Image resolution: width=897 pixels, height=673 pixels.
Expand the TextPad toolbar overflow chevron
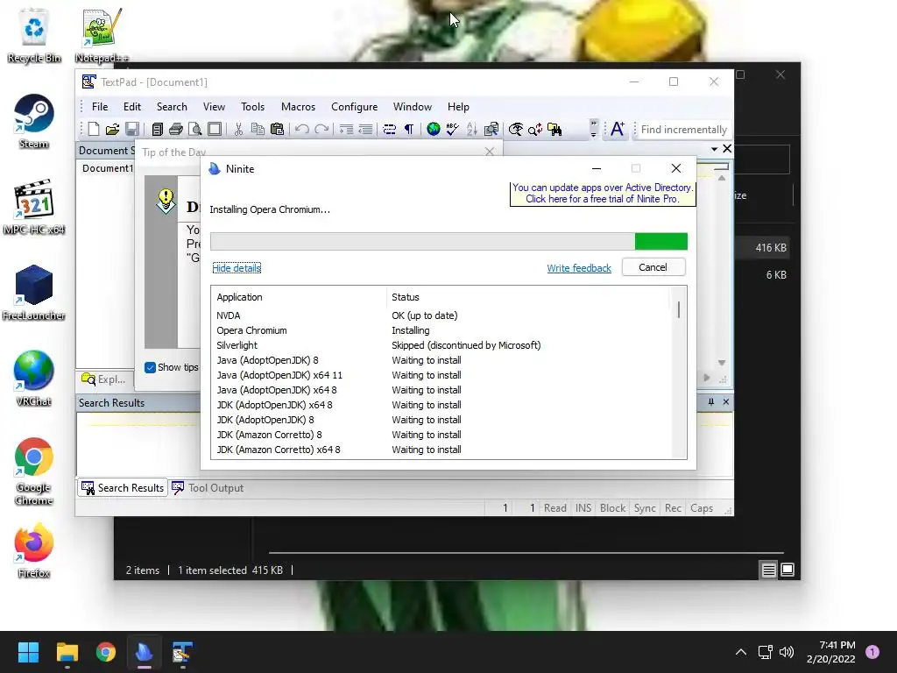pos(593,130)
